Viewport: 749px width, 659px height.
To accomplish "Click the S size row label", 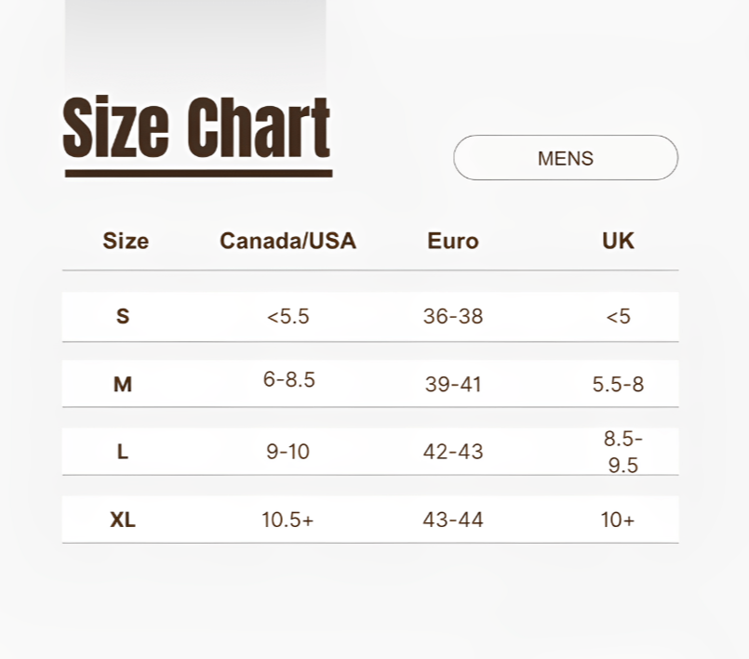I will [x=123, y=316].
